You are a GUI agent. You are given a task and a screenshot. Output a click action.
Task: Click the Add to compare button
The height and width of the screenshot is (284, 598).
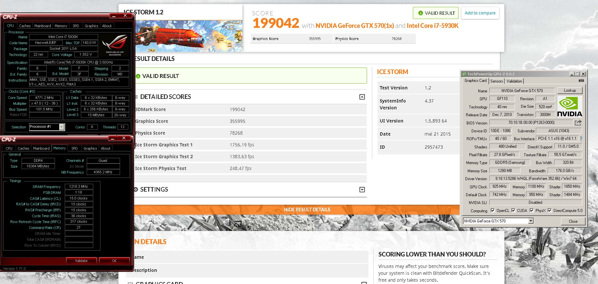tap(480, 13)
